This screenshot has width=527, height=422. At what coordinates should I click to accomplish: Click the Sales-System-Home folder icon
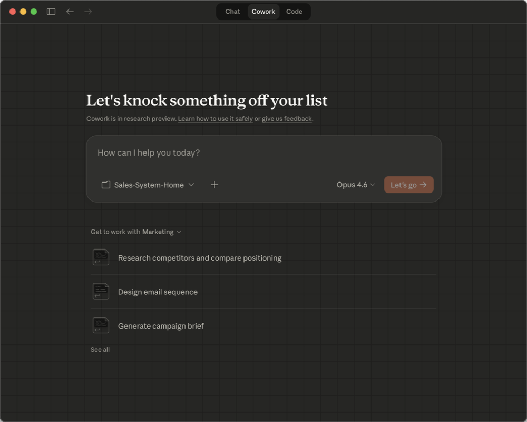click(x=106, y=185)
